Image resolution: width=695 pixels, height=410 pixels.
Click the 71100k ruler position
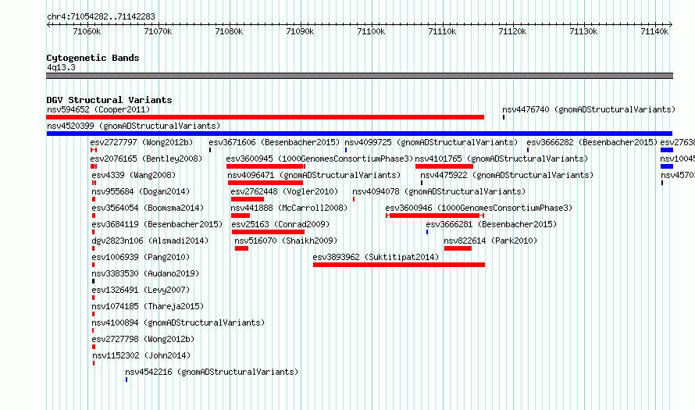[371, 31]
